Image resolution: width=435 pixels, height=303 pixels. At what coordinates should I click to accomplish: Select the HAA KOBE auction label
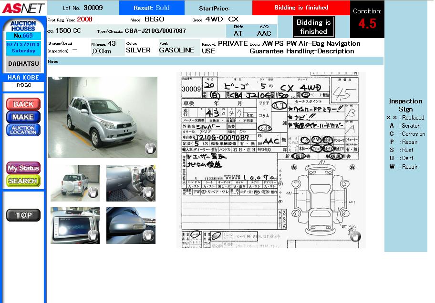click(x=23, y=77)
